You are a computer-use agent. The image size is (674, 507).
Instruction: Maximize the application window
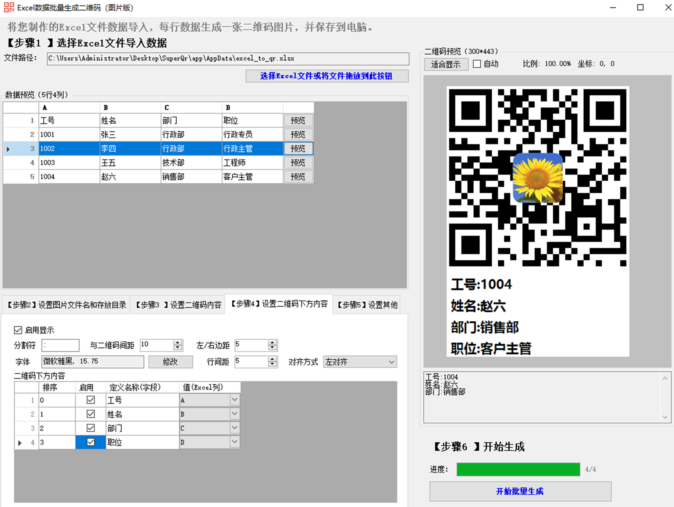point(640,7)
